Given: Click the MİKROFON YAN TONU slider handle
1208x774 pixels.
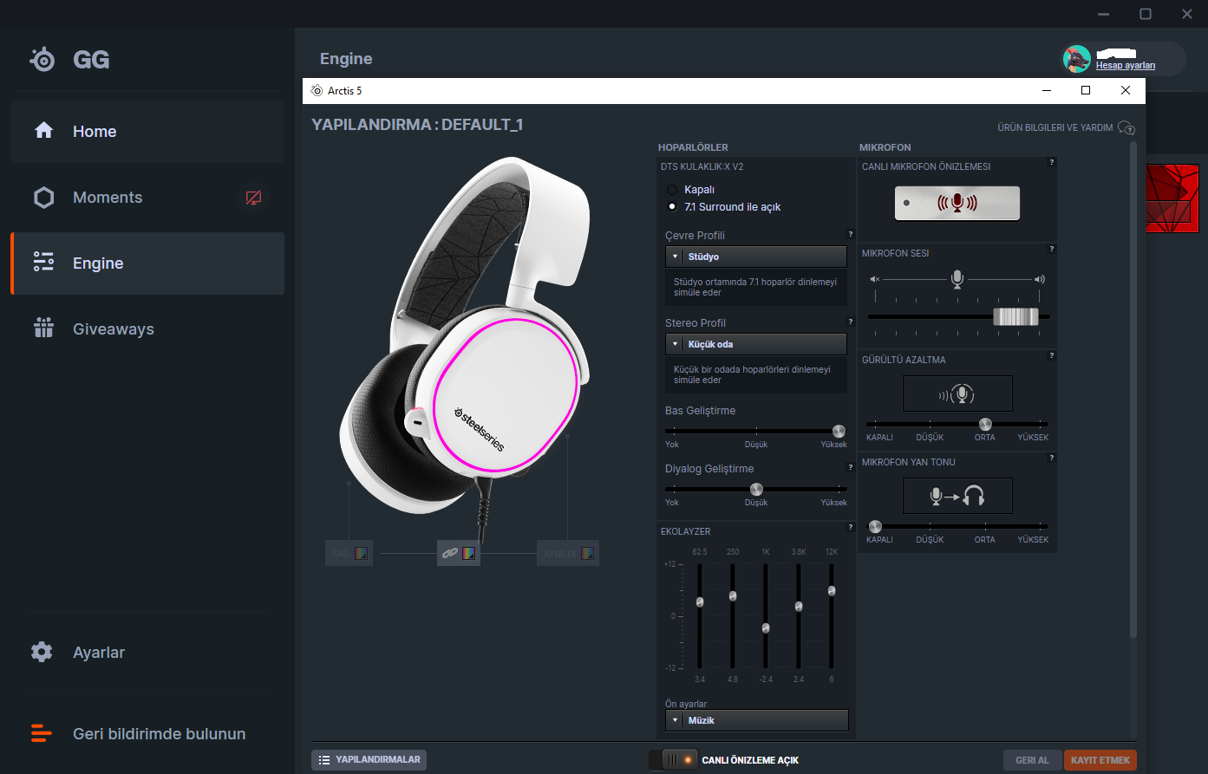Looking at the screenshot, I should (875, 526).
